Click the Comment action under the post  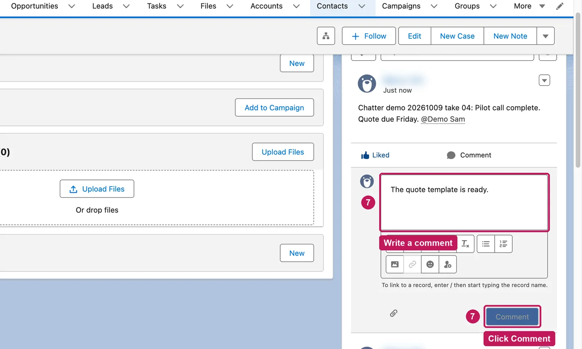click(x=469, y=155)
